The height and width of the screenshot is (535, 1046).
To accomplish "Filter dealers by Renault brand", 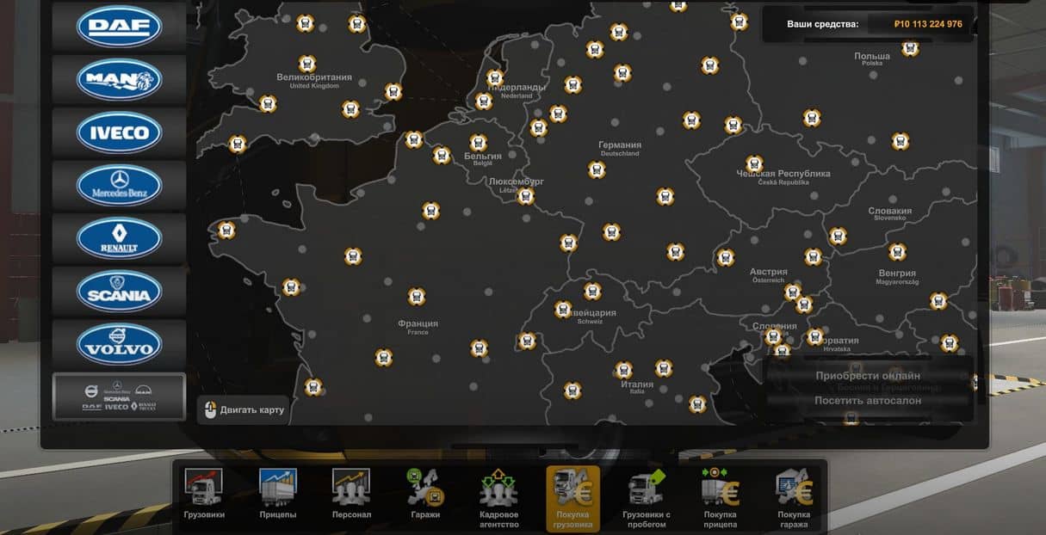I will point(119,238).
